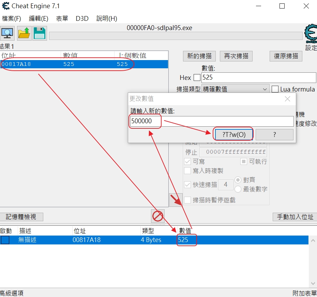Click the 再次掃描 button
317x297 pixels.
[x=236, y=56]
